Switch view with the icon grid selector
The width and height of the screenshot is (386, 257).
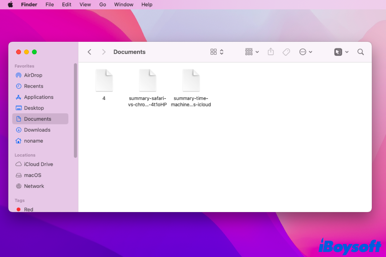(x=217, y=52)
